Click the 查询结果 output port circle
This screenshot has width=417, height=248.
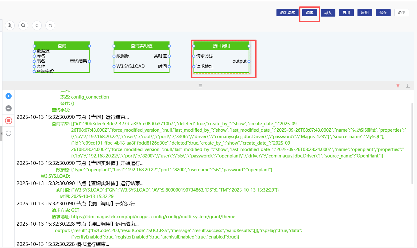point(89,61)
